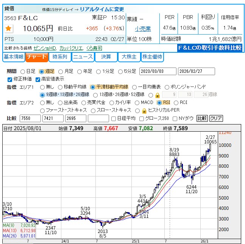Open the ニュース tab

point(83,57)
